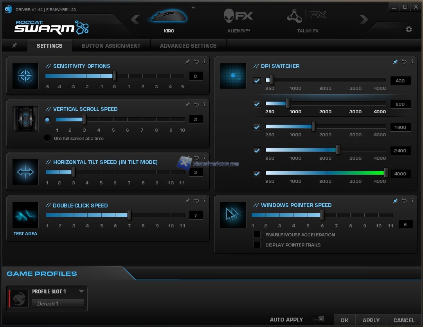The height and width of the screenshot is (327, 423).
Task: Show info for Double-Click Speed panel
Action: [204, 201]
